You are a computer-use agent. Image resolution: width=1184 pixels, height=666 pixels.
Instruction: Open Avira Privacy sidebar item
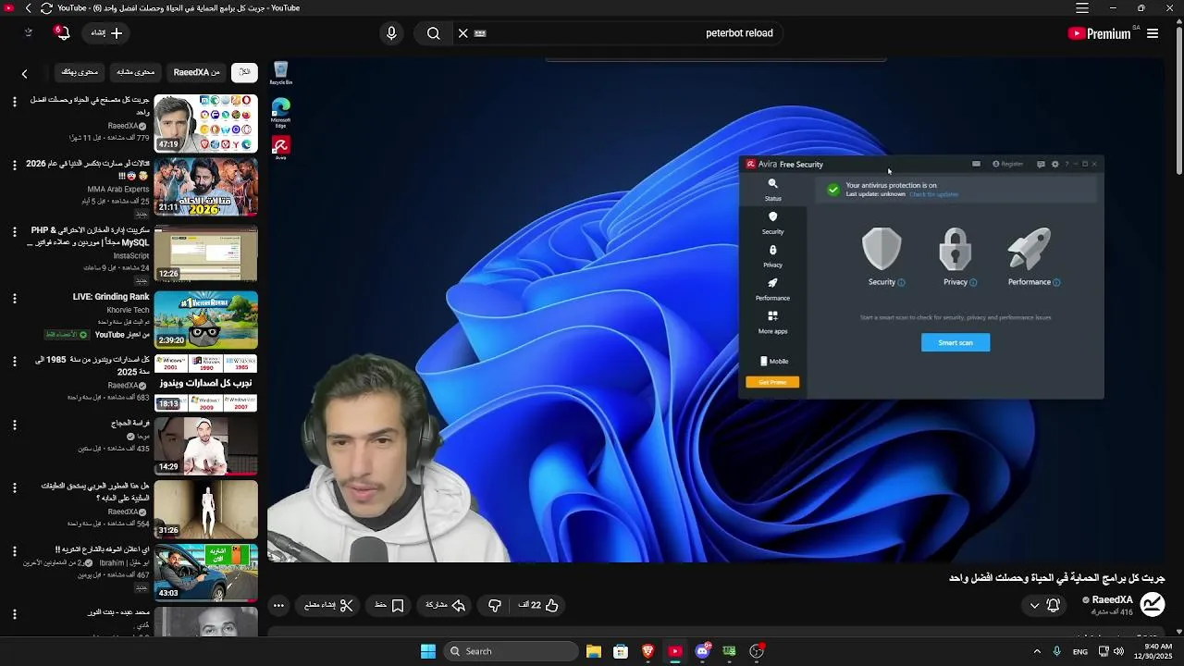pos(773,256)
